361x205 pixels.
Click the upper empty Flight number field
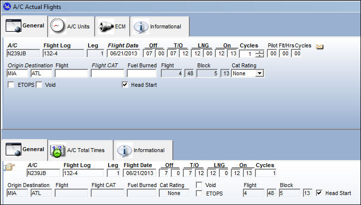[x=72, y=73]
